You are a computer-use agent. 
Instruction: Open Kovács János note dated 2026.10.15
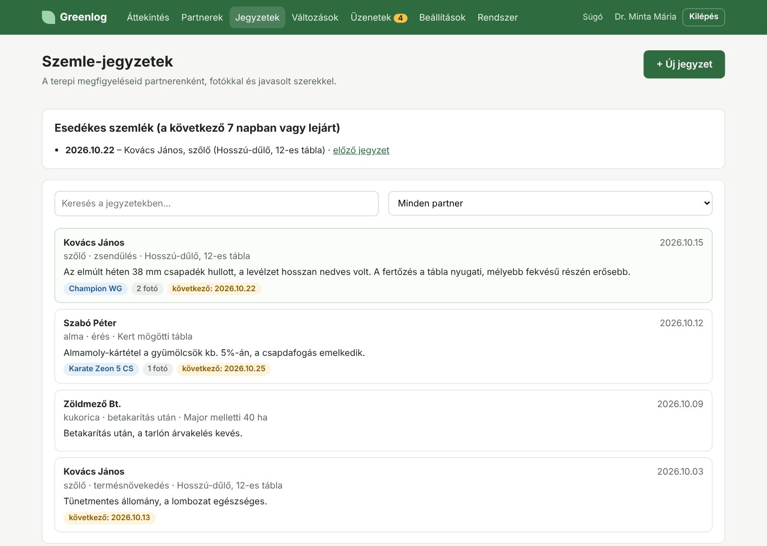pyautogui.click(x=383, y=265)
